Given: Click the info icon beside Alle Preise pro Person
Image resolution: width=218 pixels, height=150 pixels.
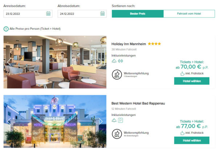Looking at the screenshot, I should point(6,29).
